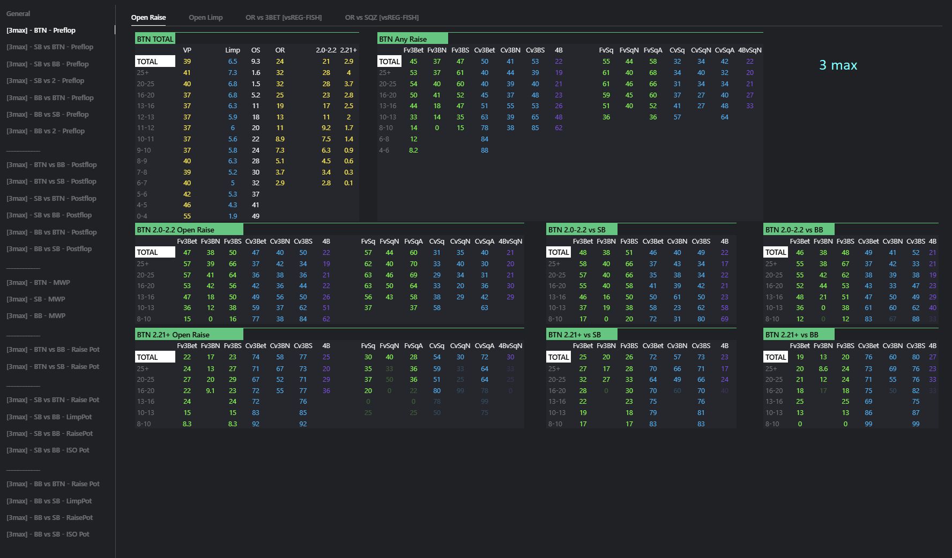Open [3max] - BB - MWP report

(36, 316)
